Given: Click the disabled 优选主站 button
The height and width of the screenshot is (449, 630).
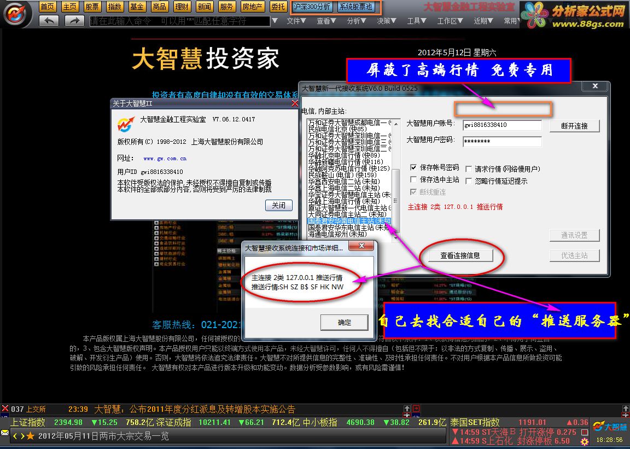Looking at the screenshot, I should (574, 255).
